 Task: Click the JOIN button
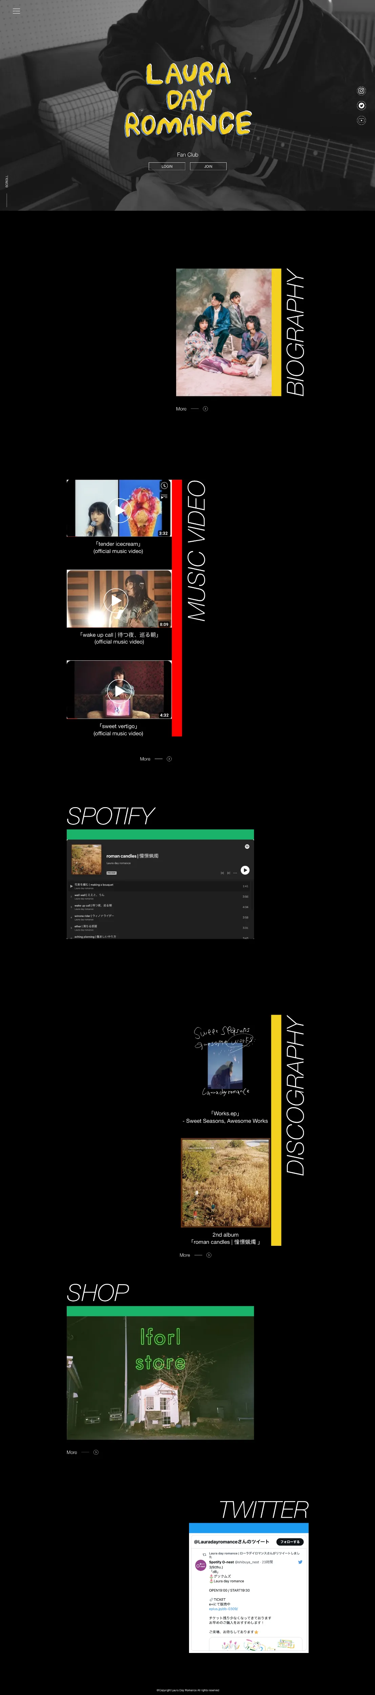point(208,166)
